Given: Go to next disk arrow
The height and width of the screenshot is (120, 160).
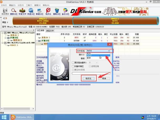Looking at the screenshot, I should tap(6, 18).
